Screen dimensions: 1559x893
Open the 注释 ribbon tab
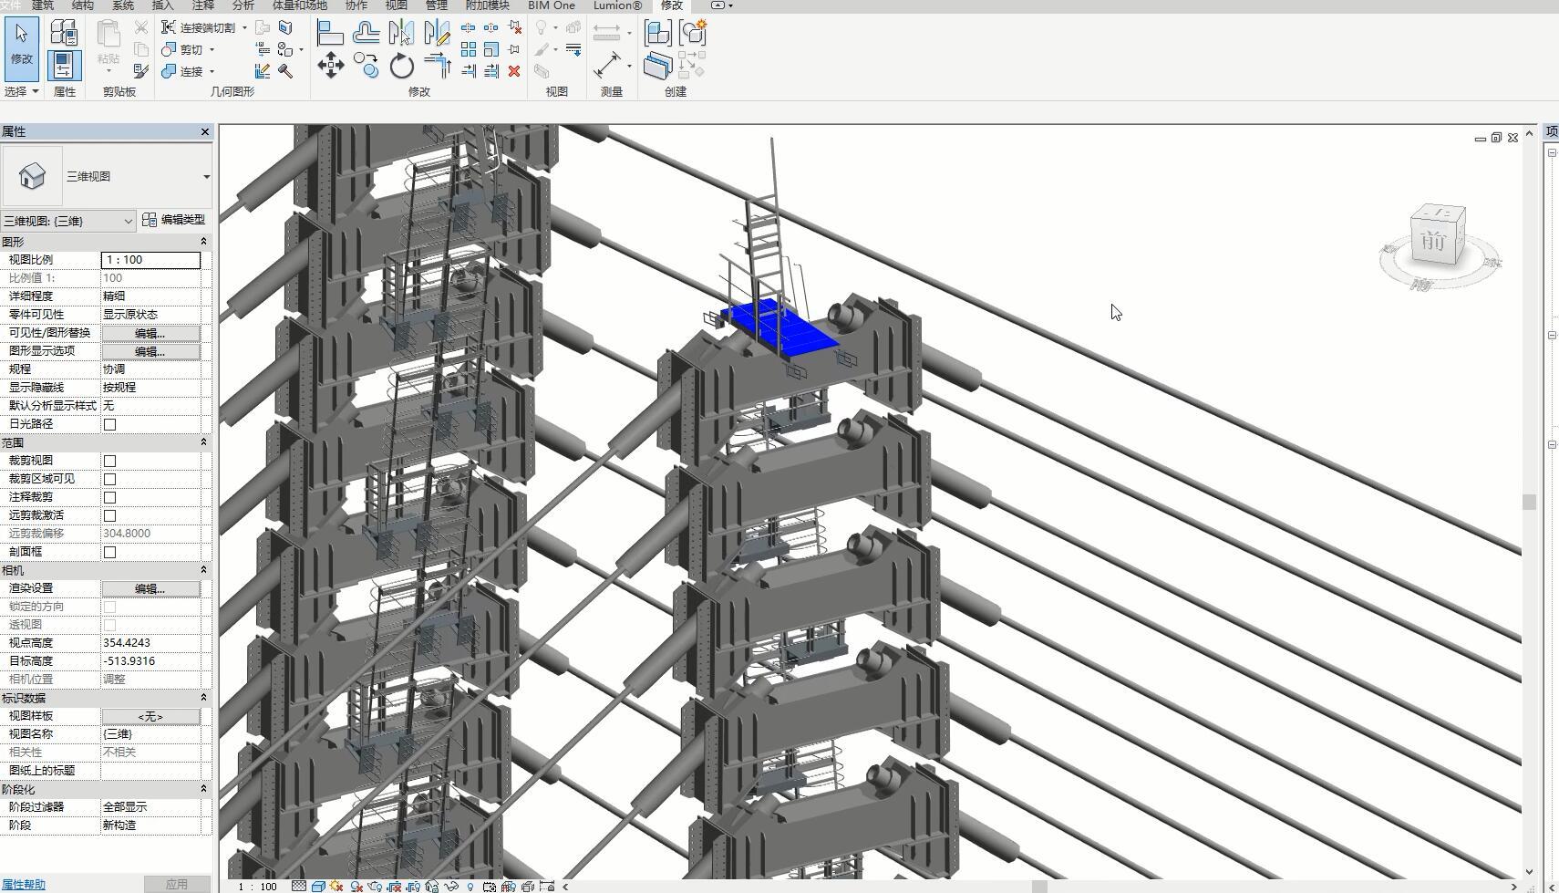pos(202,5)
